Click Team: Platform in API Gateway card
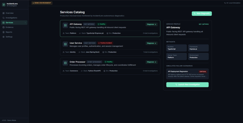243x123 pixels. click(69, 33)
